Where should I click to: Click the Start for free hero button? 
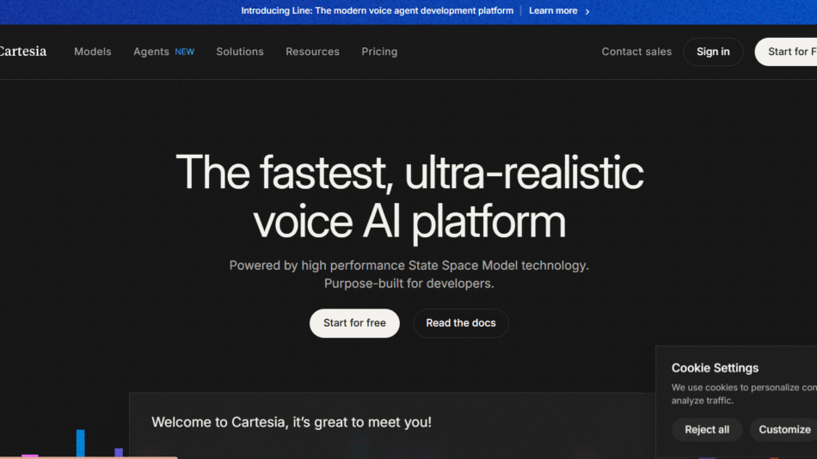click(x=354, y=323)
